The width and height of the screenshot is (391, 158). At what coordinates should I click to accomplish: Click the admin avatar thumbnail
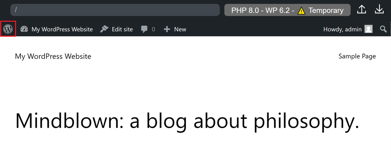368,29
